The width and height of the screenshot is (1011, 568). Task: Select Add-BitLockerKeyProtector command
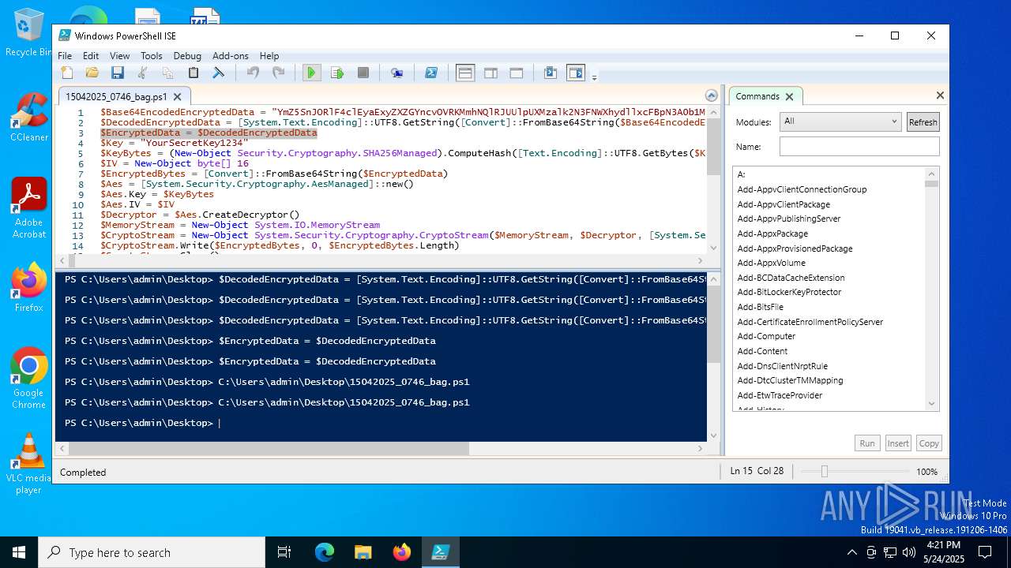point(789,292)
